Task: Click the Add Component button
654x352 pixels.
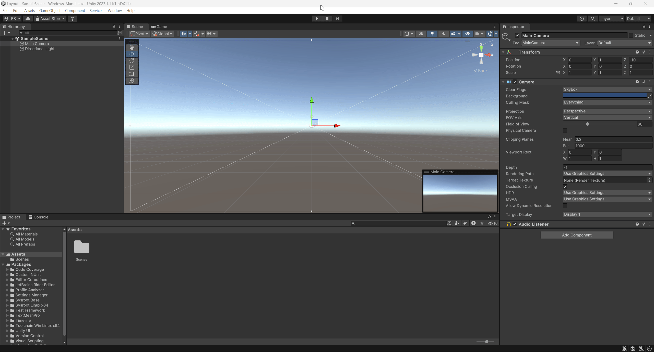Action: click(x=577, y=235)
